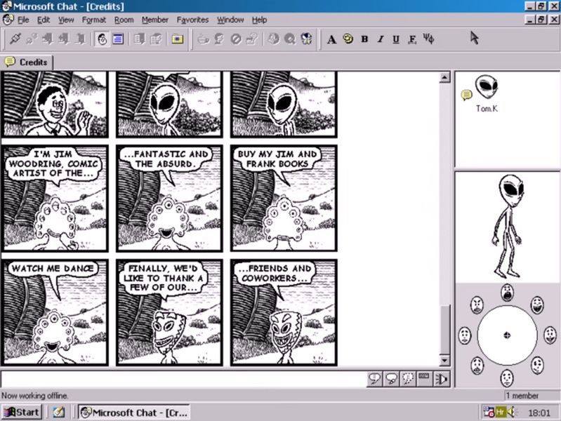Open the Member menu
Viewport: 561px width, 421px height.
155,20
